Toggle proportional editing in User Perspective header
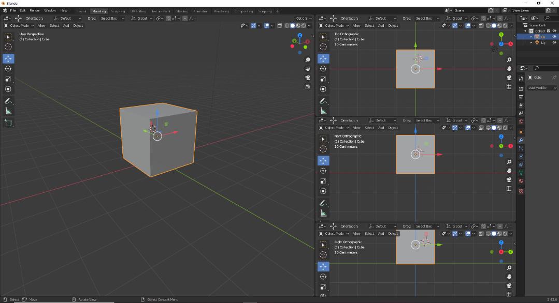The width and height of the screenshot is (559, 303). coord(184,18)
